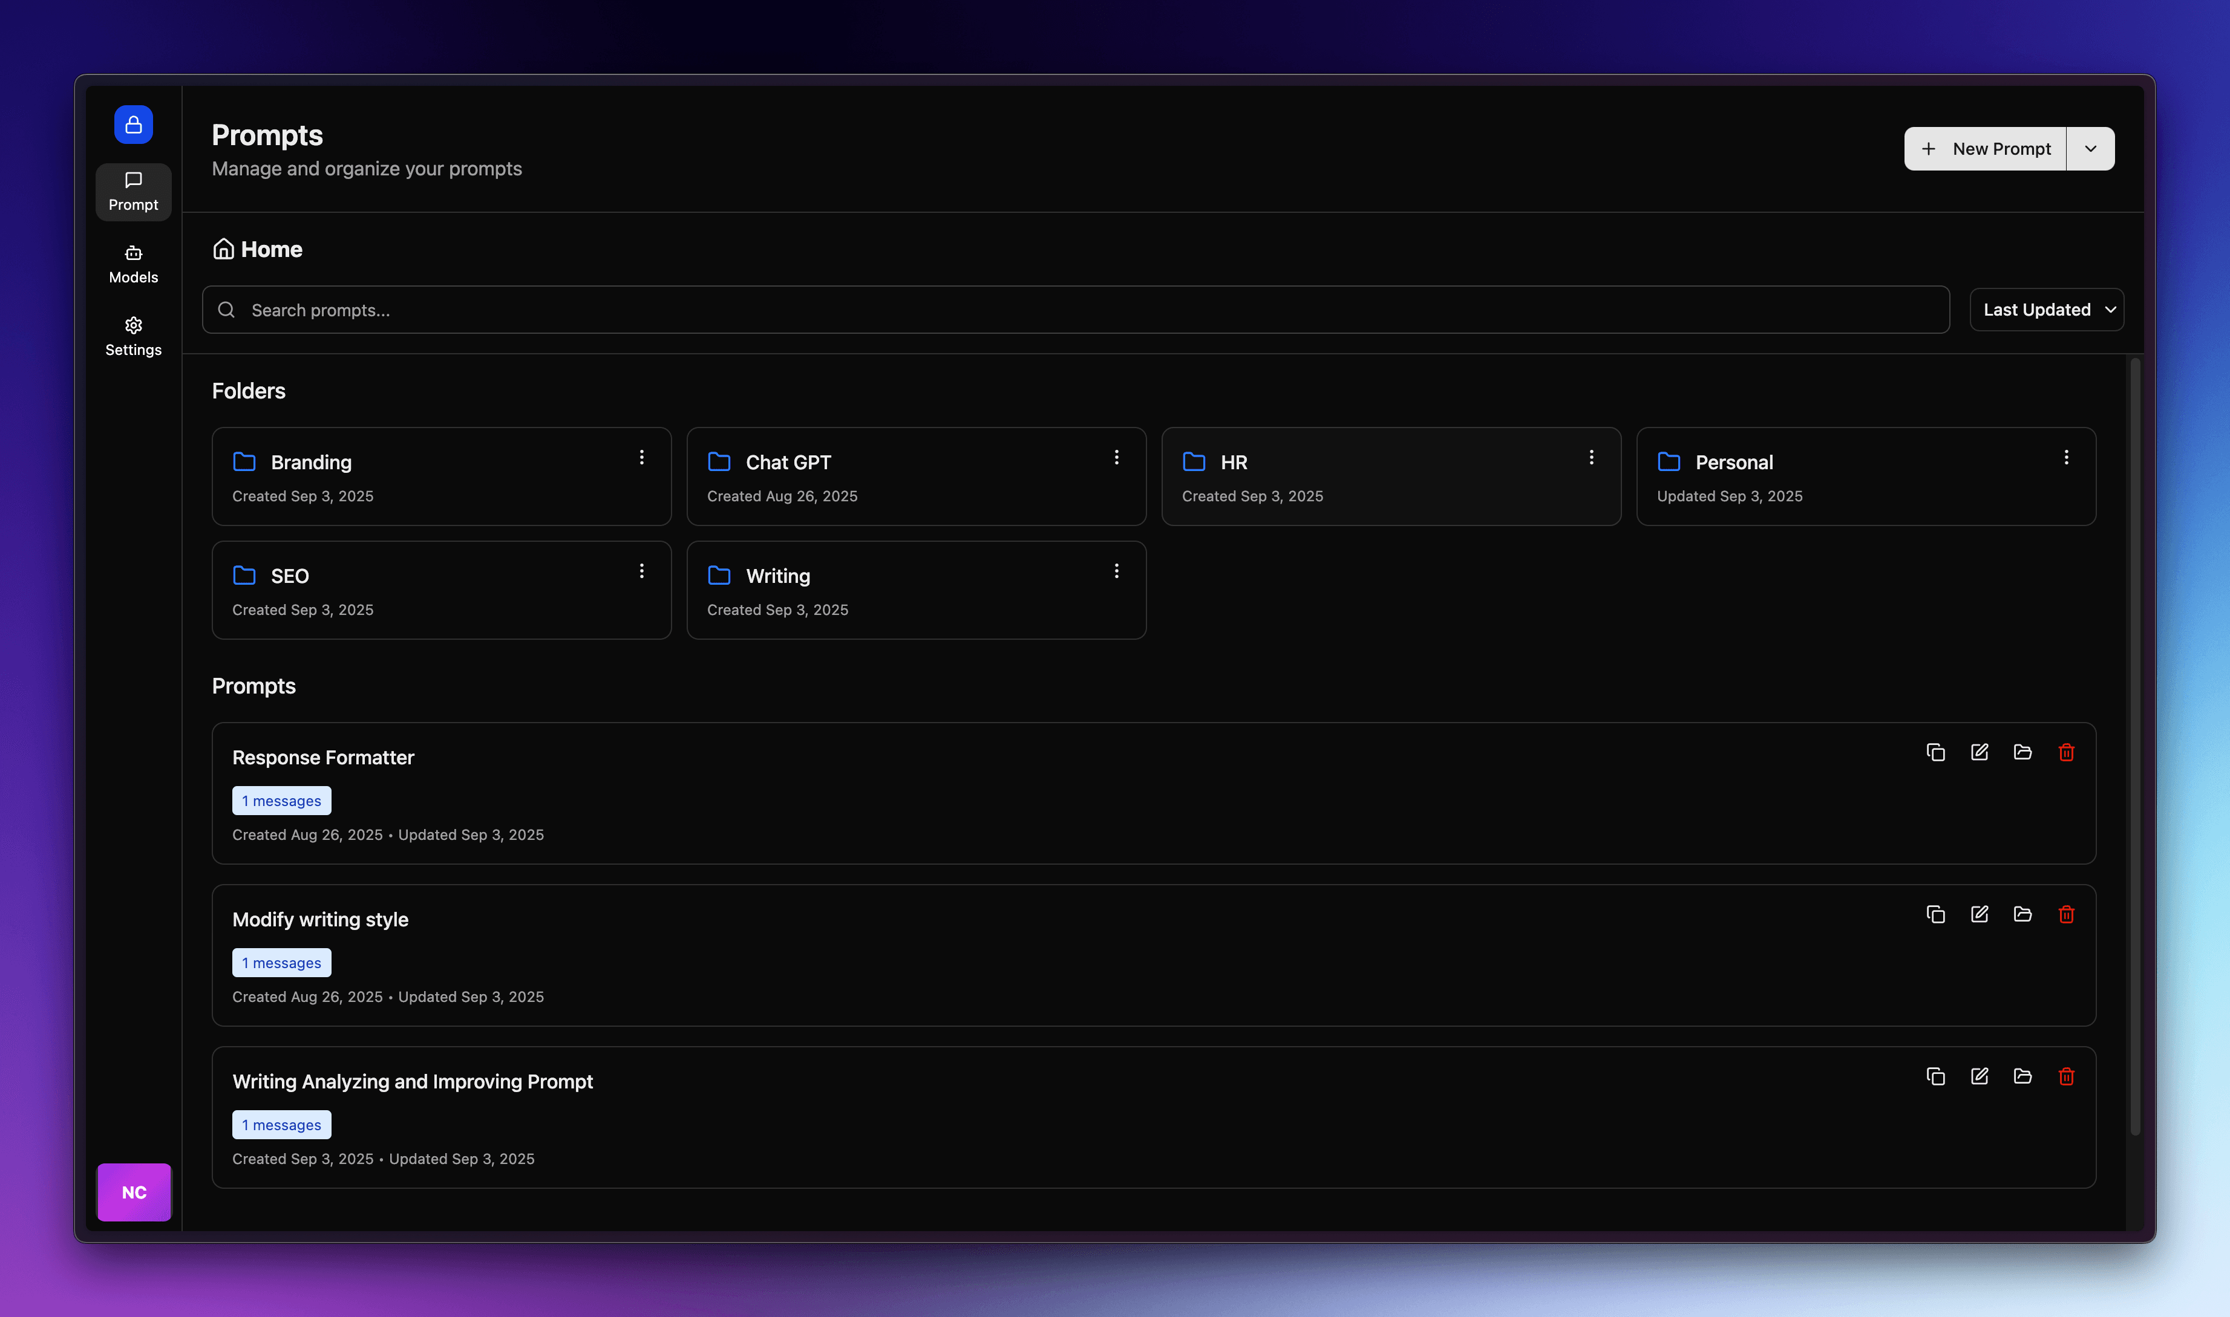This screenshot has width=2230, height=1317.
Task: Expand the New Prompt dropdown arrow
Action: point(2090,149)
